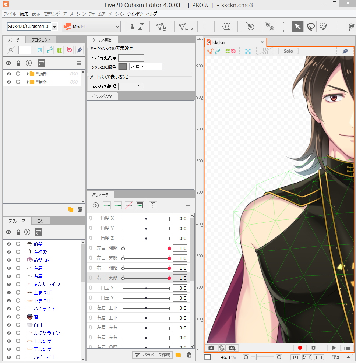Click the pin icon in canvas toolbar

[x=345, y=51]
